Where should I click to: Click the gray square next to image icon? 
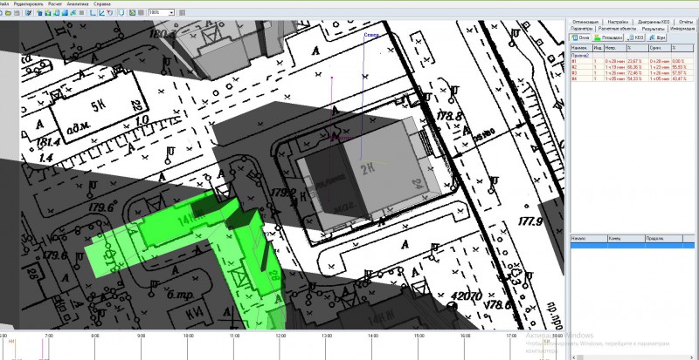(141, 12)
